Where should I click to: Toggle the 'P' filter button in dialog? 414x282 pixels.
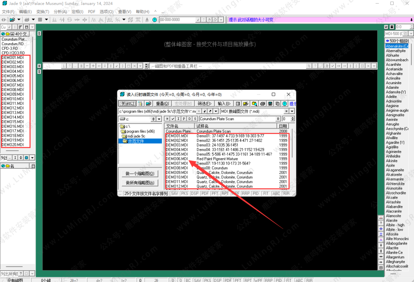pos(184,119)
